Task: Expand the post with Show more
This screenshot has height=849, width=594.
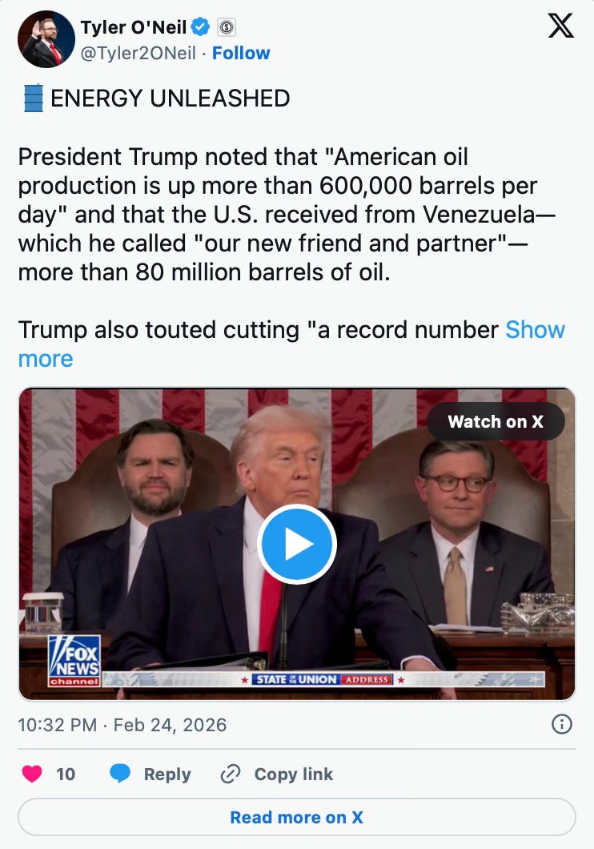Action: click(291, 344)
